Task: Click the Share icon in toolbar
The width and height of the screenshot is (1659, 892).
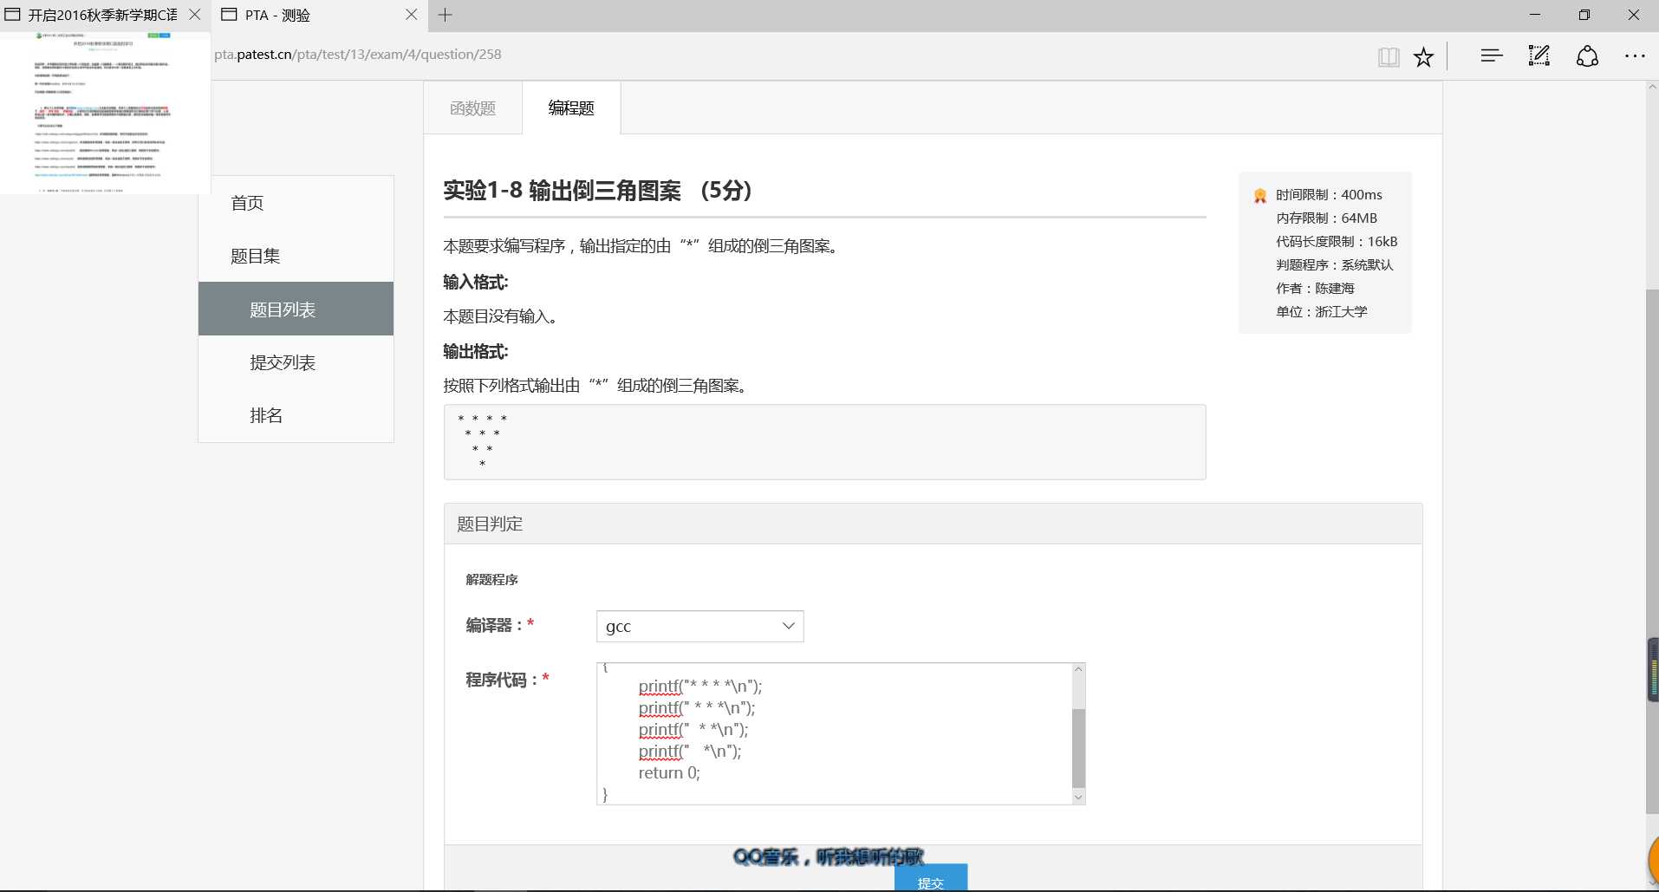Action: (x=1587, y=56)
